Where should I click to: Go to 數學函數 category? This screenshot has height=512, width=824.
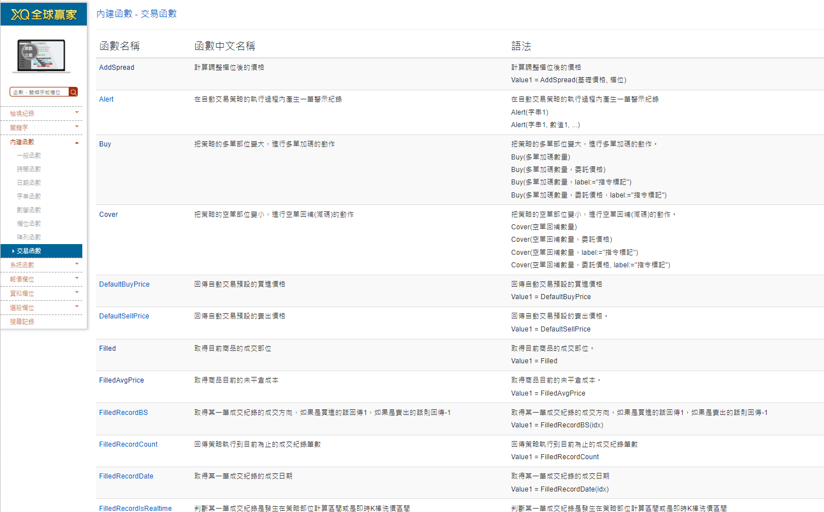pos(29,210)
